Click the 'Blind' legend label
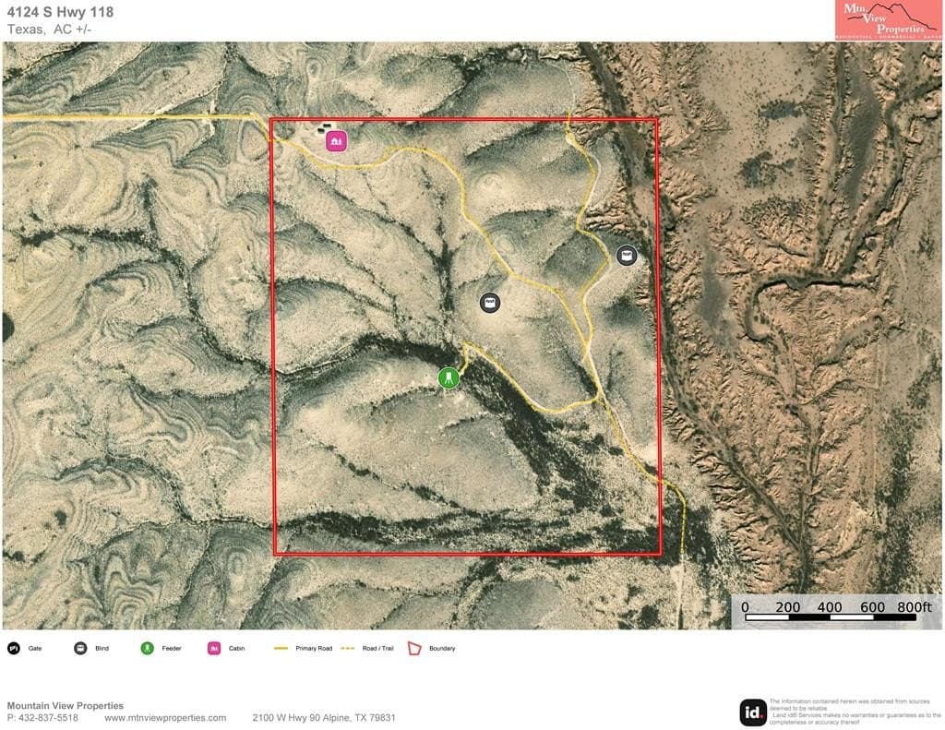Image resolution: width=945 pixels, height=730 pixels. point(102,648)
